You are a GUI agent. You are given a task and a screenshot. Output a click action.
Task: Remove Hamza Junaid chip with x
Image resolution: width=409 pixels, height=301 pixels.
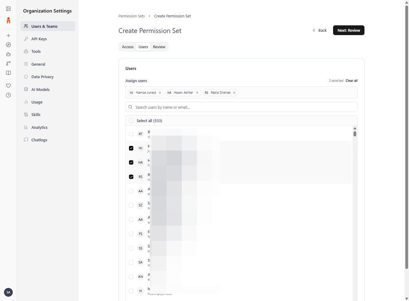[160, 93]
